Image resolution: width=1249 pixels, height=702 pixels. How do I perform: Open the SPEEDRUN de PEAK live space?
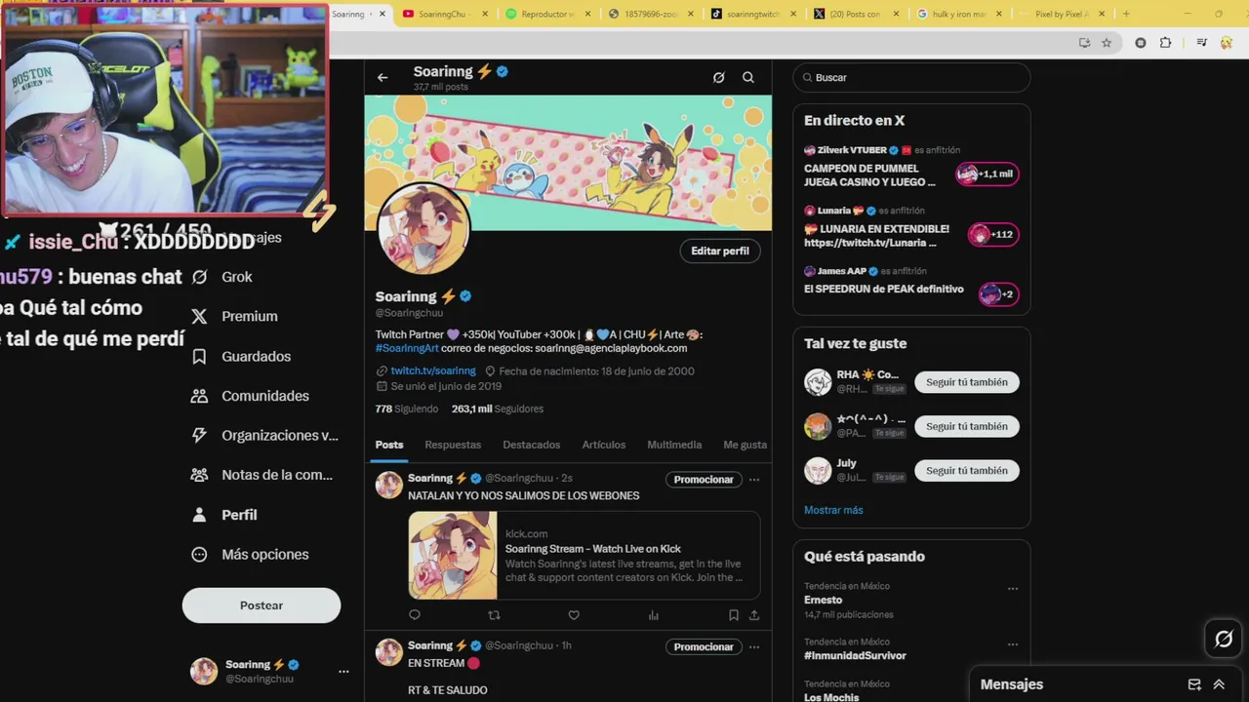pos(911,284)
